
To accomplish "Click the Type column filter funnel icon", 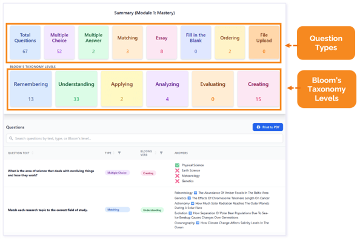I will [x=119, y=153].
